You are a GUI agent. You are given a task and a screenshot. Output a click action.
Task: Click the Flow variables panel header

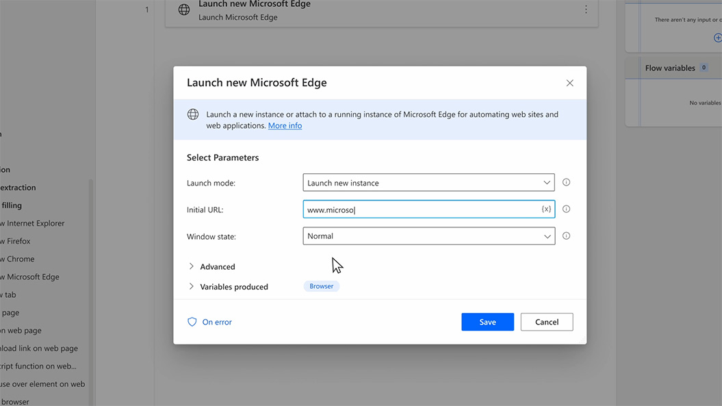(x=673, y=68)
